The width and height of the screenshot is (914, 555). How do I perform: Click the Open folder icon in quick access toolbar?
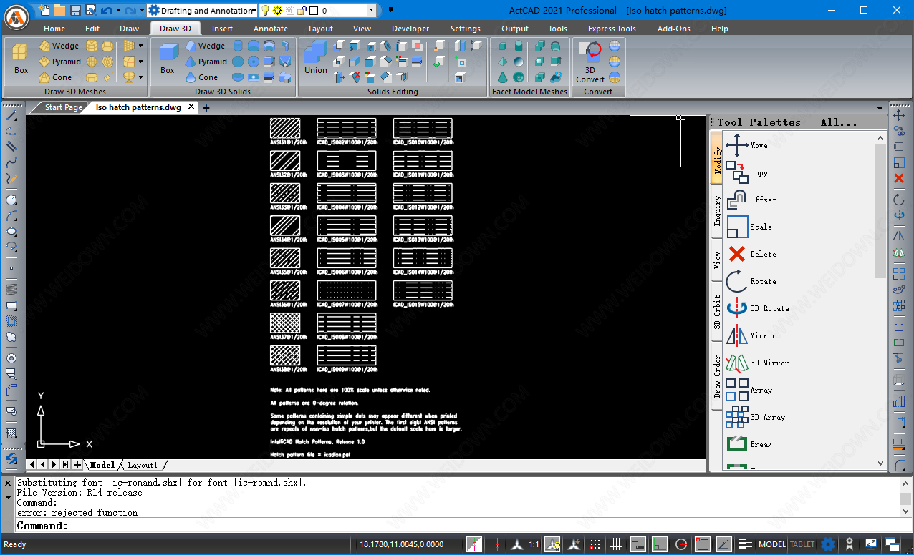pos(59,10)
